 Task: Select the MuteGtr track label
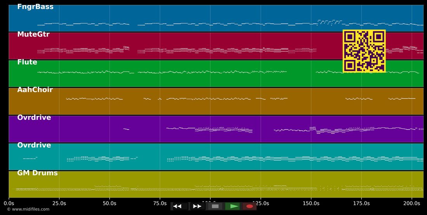(x=33, y=34)
